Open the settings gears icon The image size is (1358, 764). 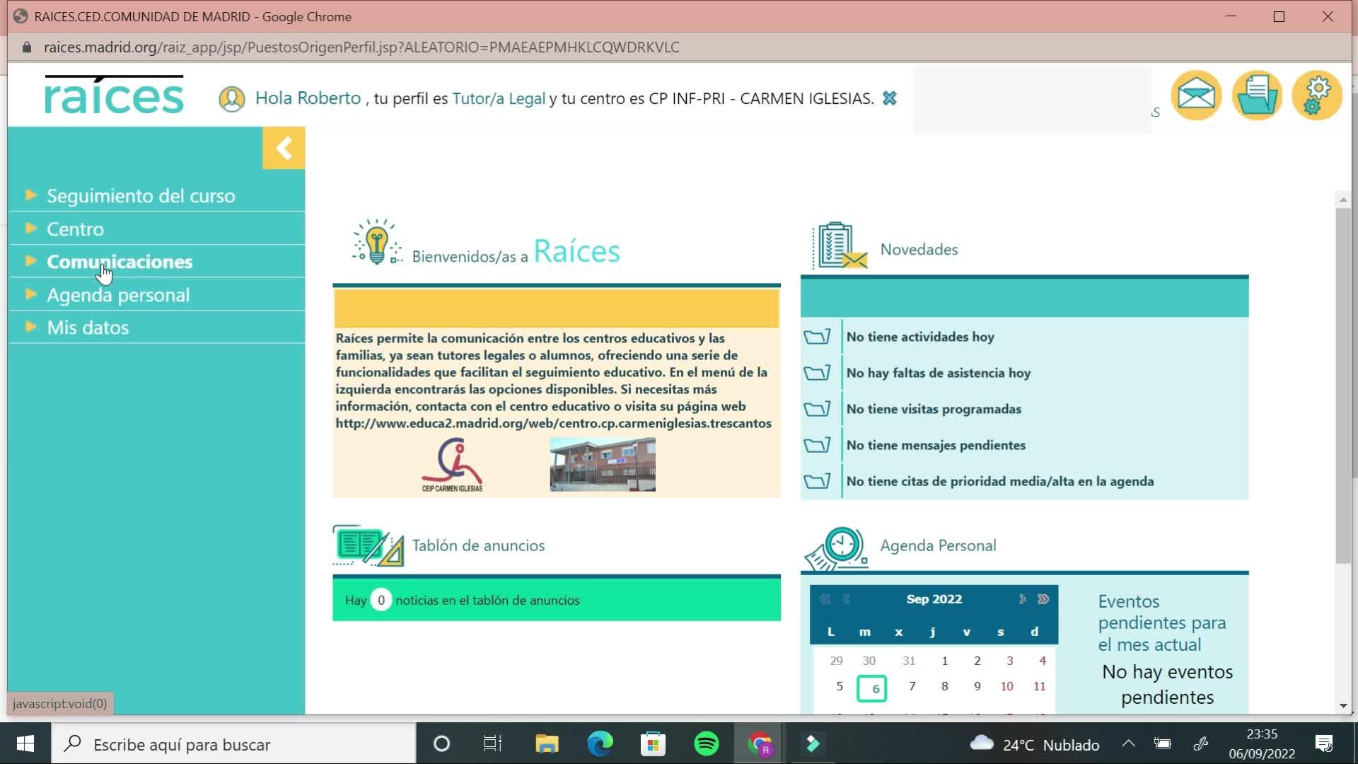pyautogui.click(x=1316, y=95)
